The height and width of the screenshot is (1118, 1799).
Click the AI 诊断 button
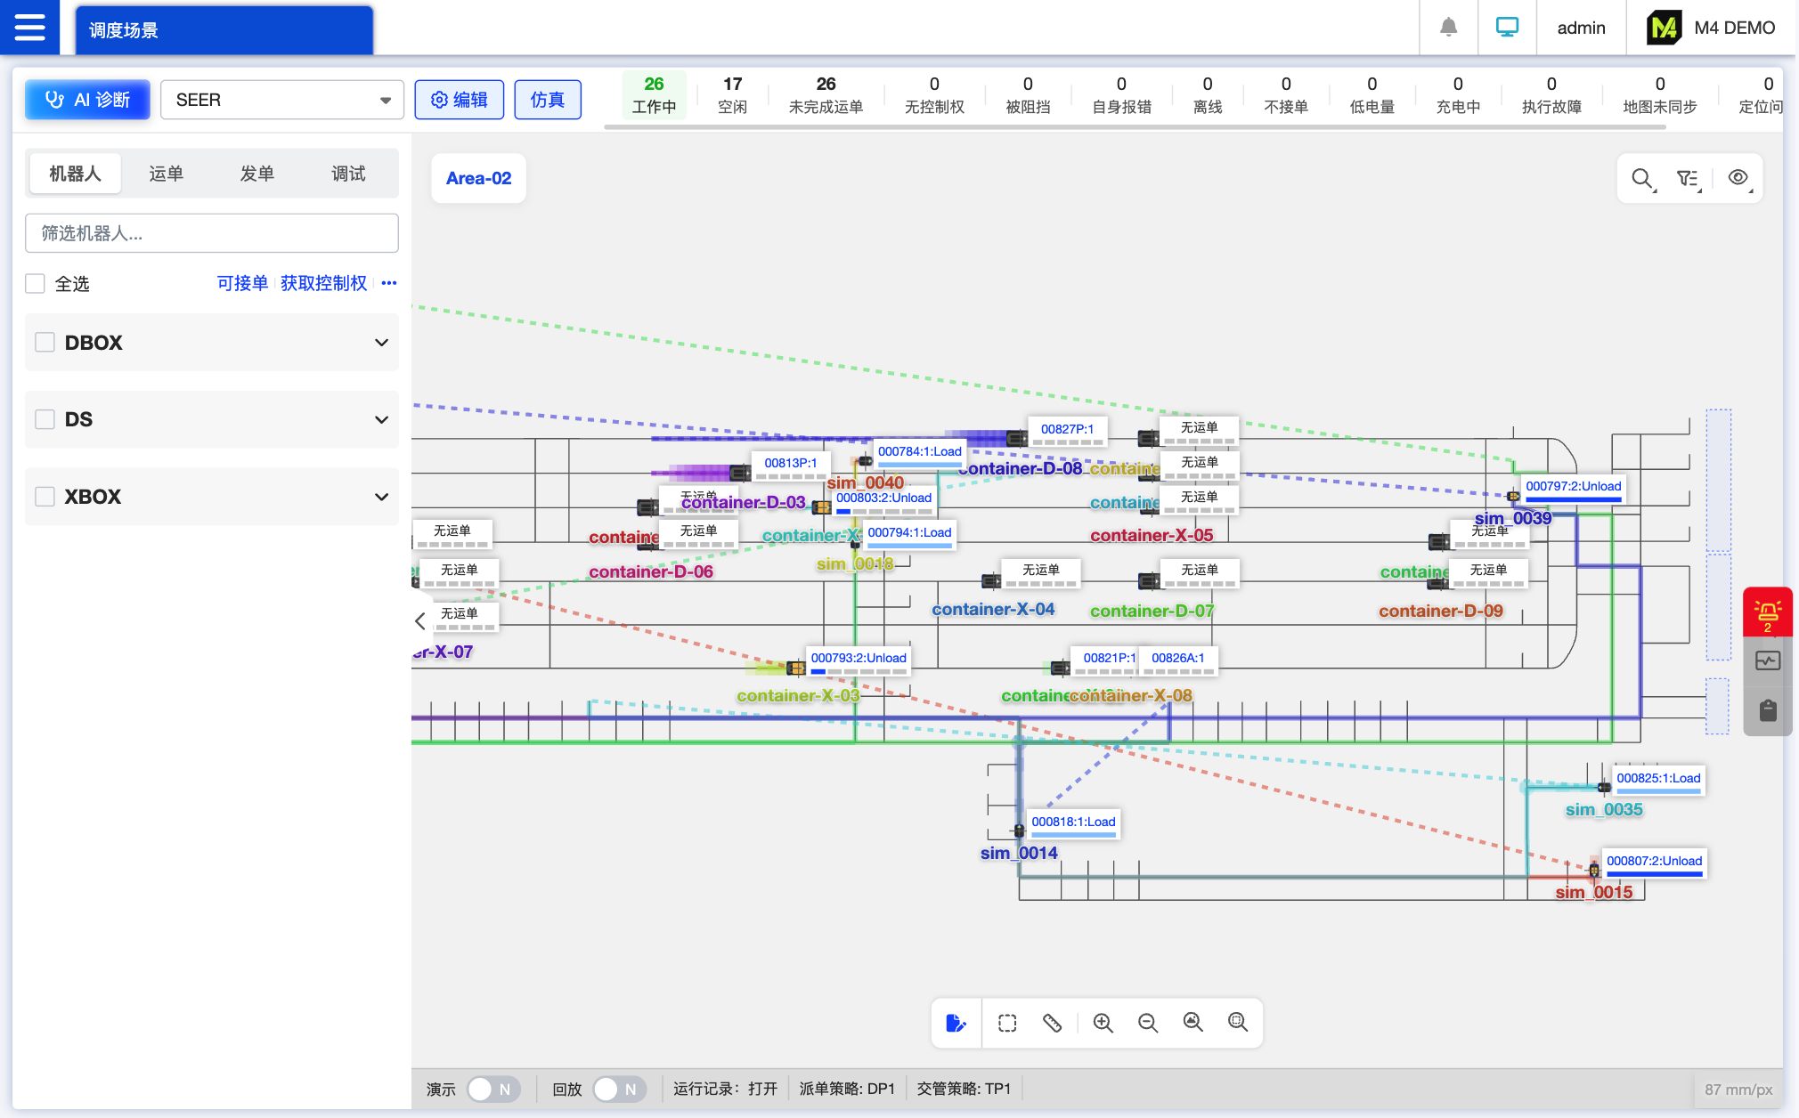click(87, 100)
